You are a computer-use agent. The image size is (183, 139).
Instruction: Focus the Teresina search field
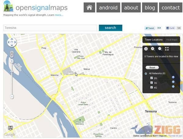(x=50, y=28)
